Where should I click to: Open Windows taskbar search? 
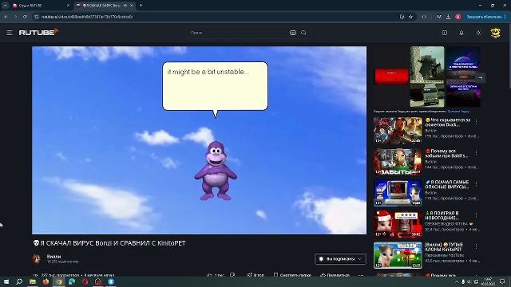[19, 281]
